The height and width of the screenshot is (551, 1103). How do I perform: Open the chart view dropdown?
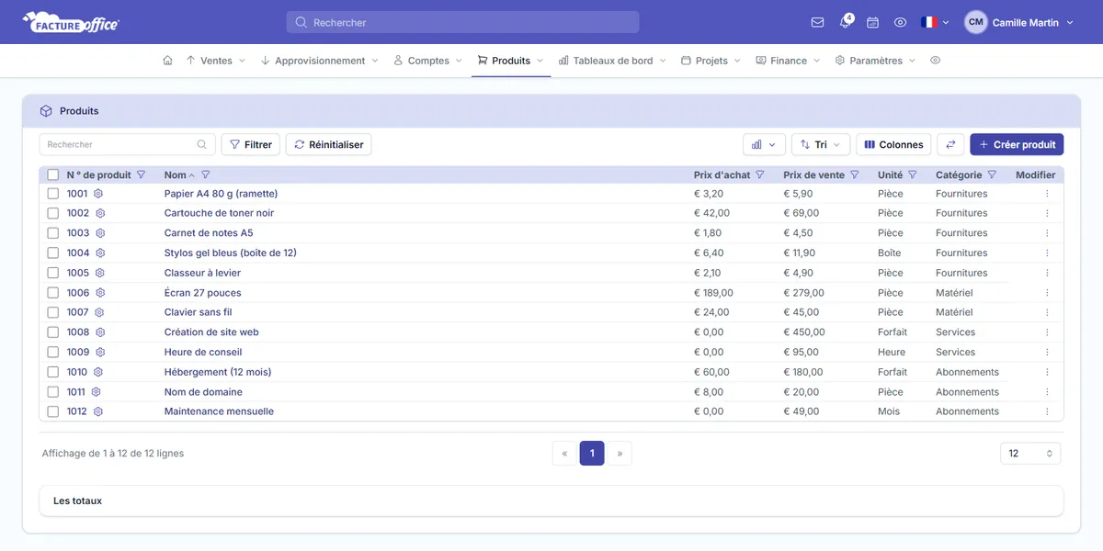tap(764, 144)
